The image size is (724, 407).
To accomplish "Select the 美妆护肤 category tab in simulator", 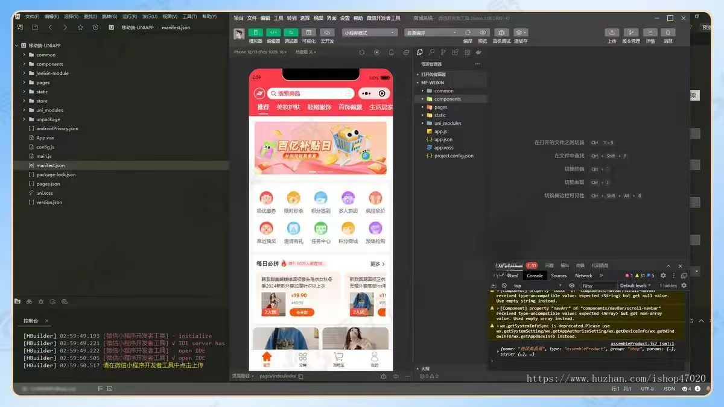I will (x=288, y=107).
